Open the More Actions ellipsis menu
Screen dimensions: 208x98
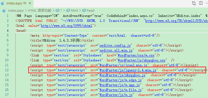(x=207, y=3)
